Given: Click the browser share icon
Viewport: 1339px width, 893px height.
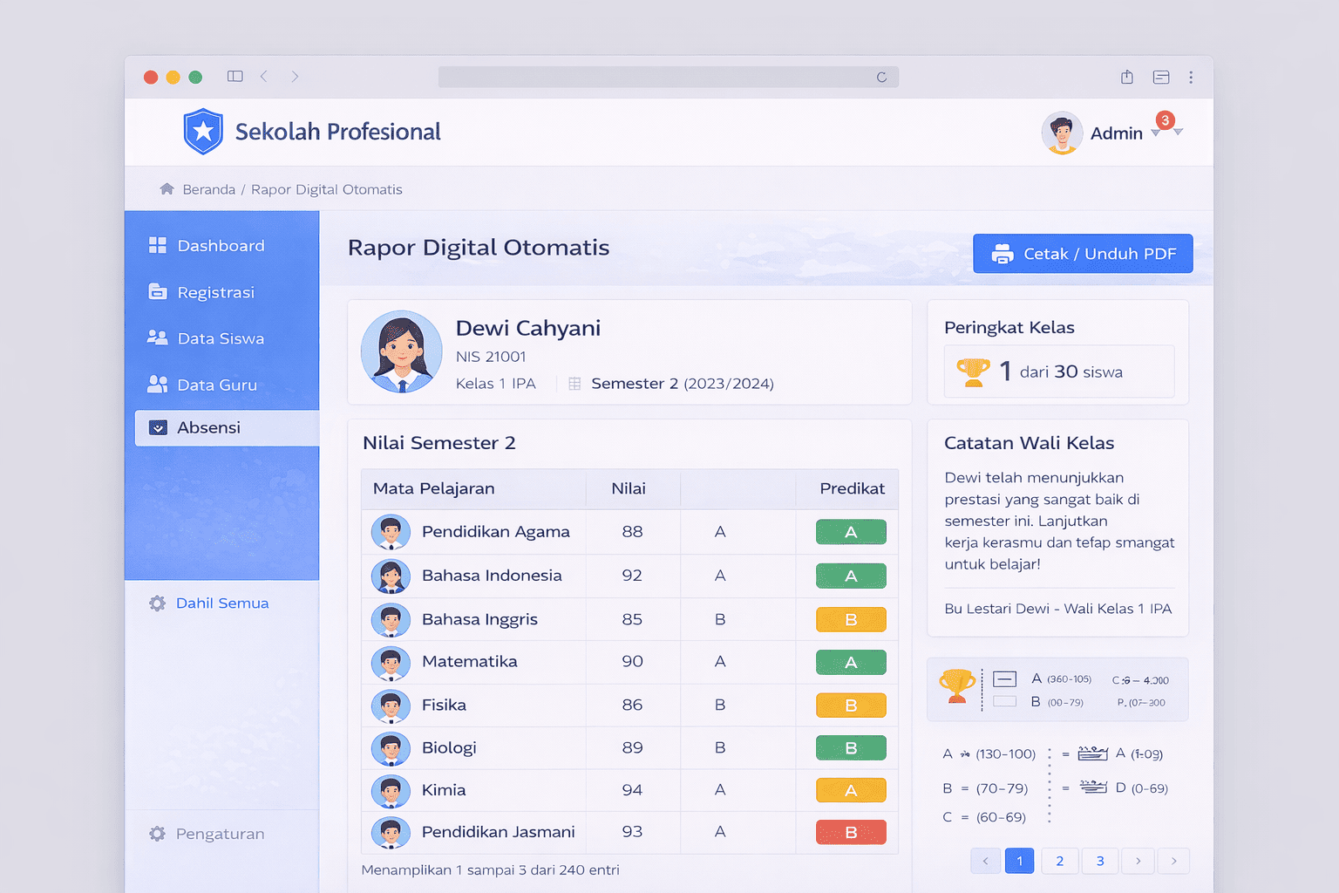Looking at the screenshot, I should pos(1127,77).
